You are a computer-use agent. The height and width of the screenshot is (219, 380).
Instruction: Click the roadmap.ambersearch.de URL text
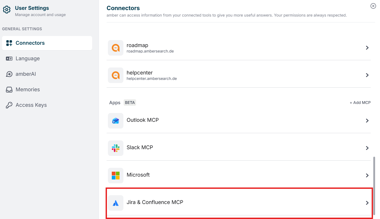coord(150,51)
